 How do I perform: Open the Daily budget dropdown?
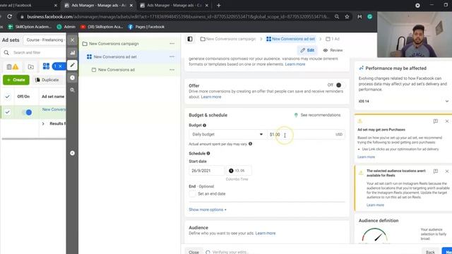pyautogui.click(x=227, y=135)
